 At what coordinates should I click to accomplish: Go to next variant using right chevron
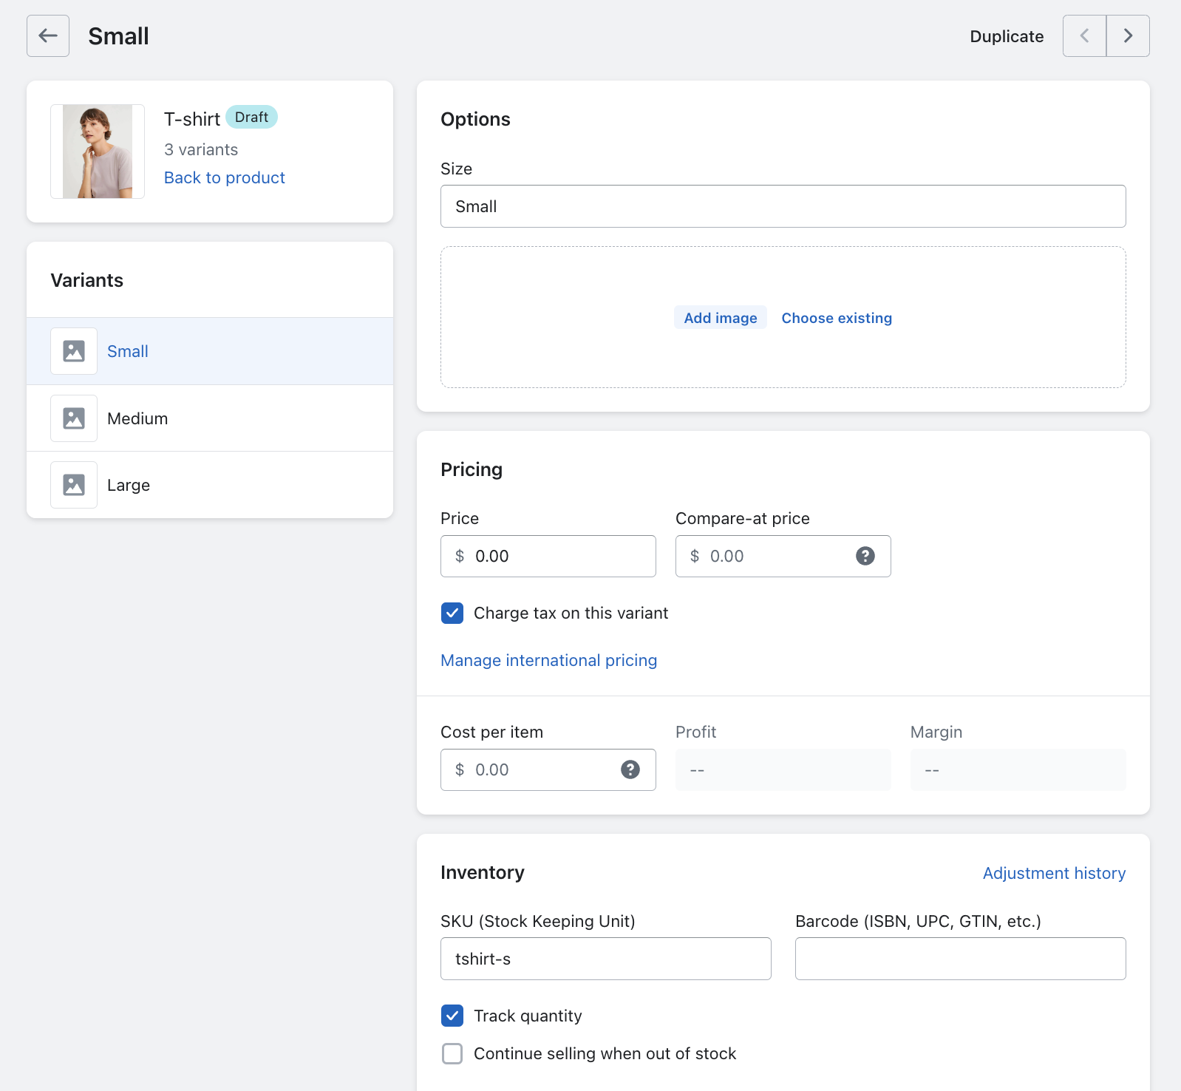pos(1128,35)
